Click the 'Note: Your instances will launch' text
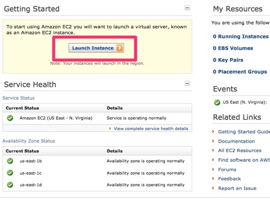 point(97,63)
